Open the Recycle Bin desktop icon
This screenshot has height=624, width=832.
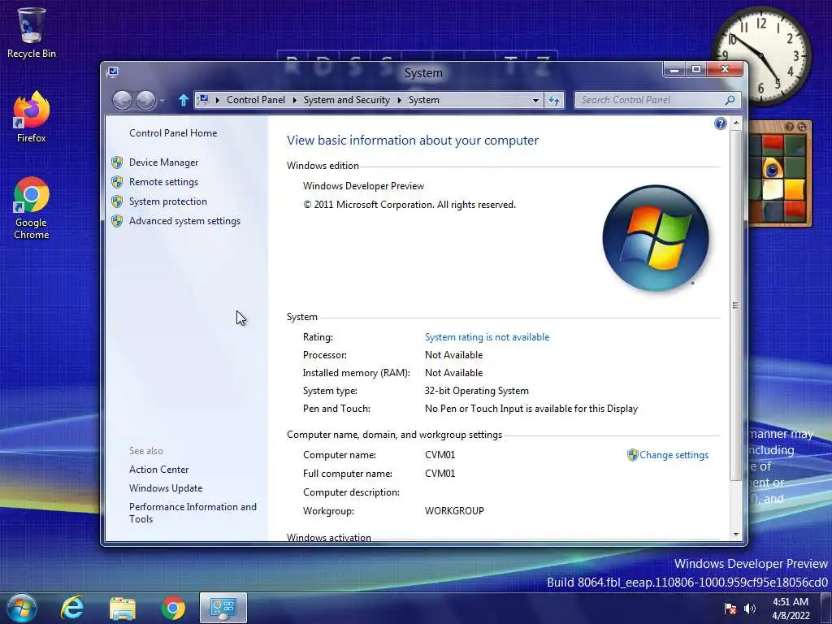[x=31, y=32]
